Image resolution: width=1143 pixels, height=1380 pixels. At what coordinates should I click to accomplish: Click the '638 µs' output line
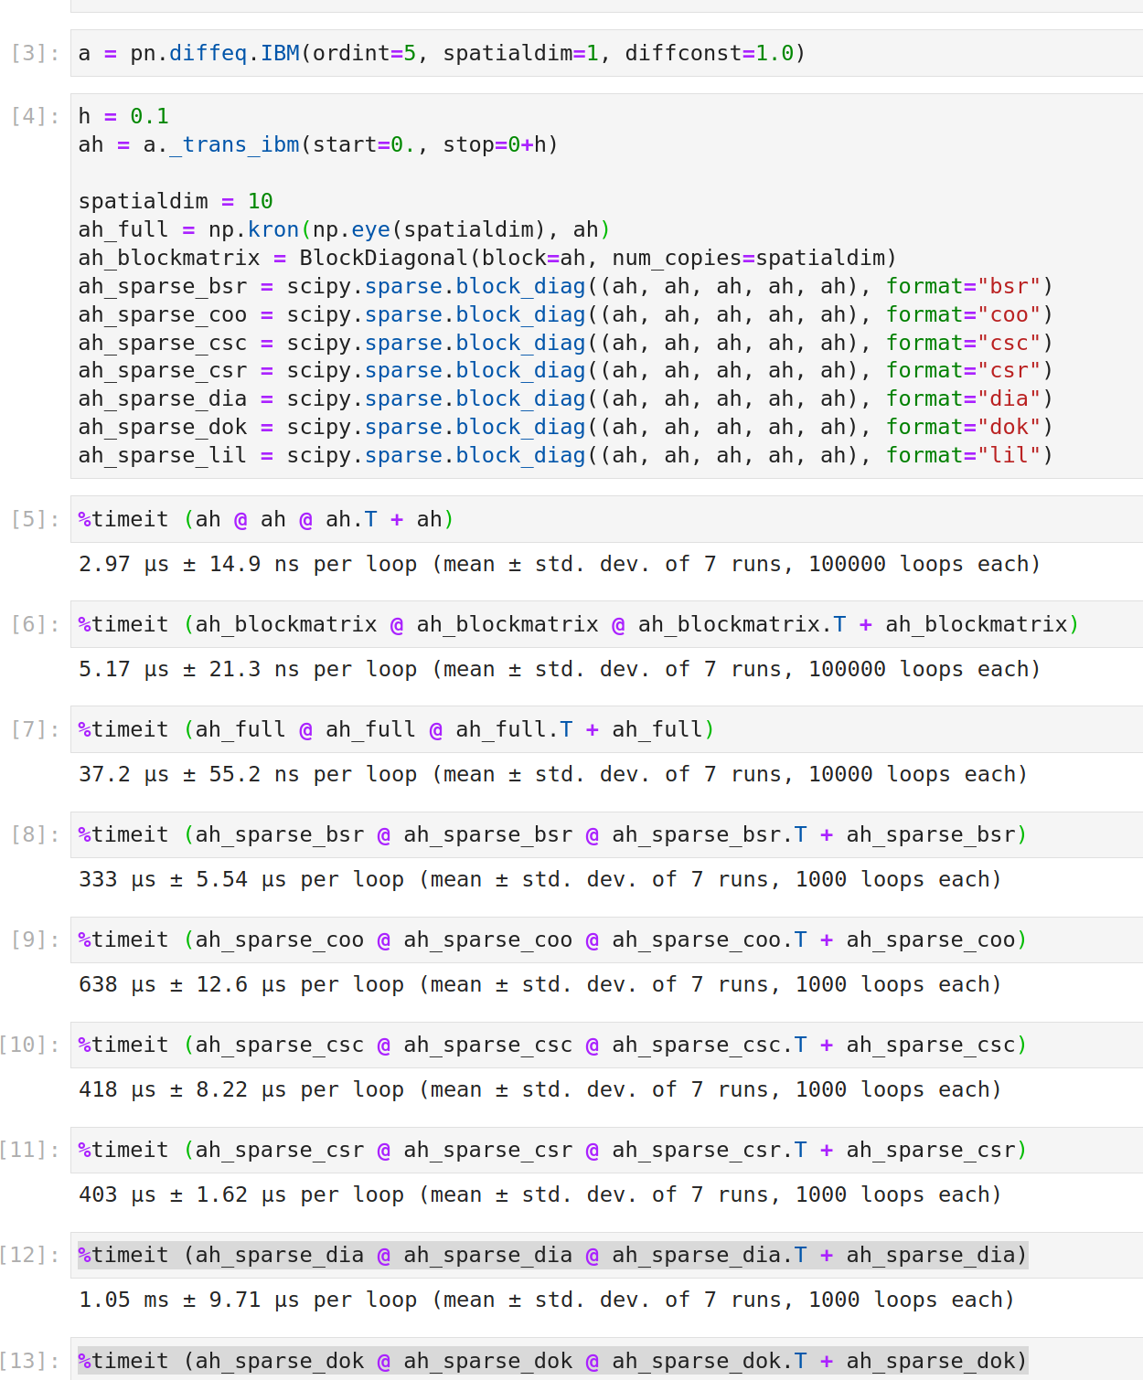540,984
